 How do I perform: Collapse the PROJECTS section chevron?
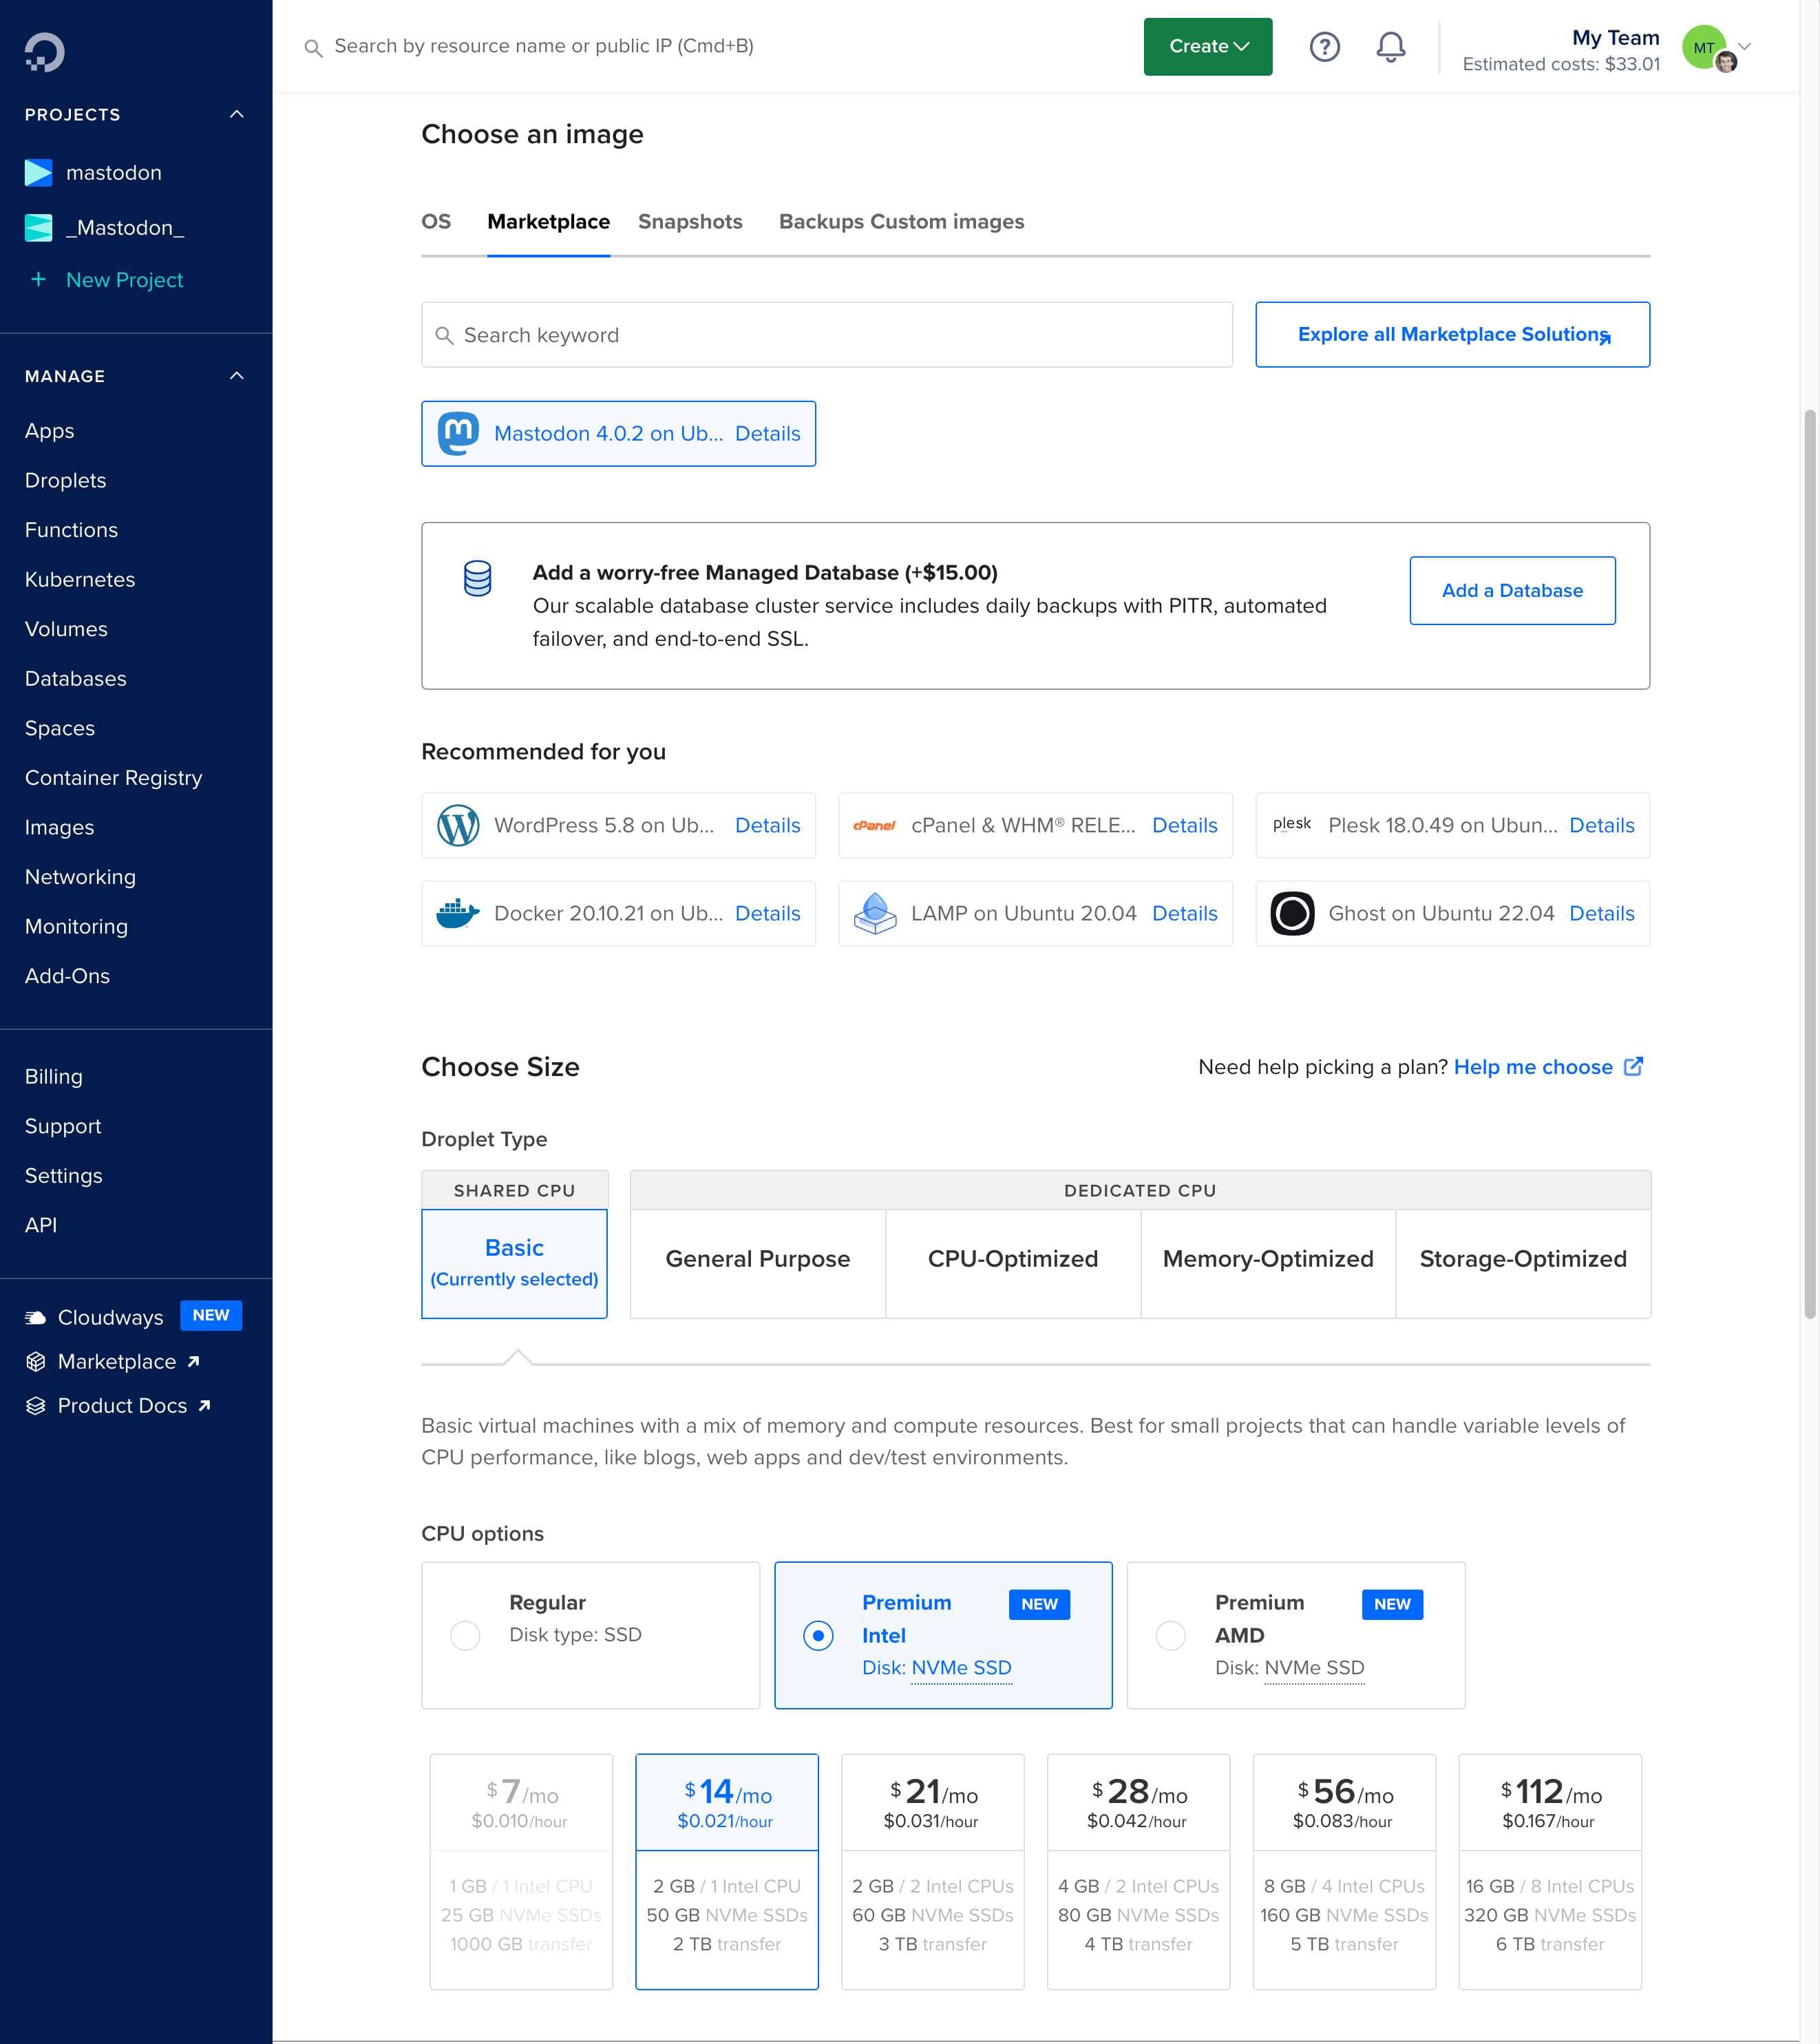237,114
